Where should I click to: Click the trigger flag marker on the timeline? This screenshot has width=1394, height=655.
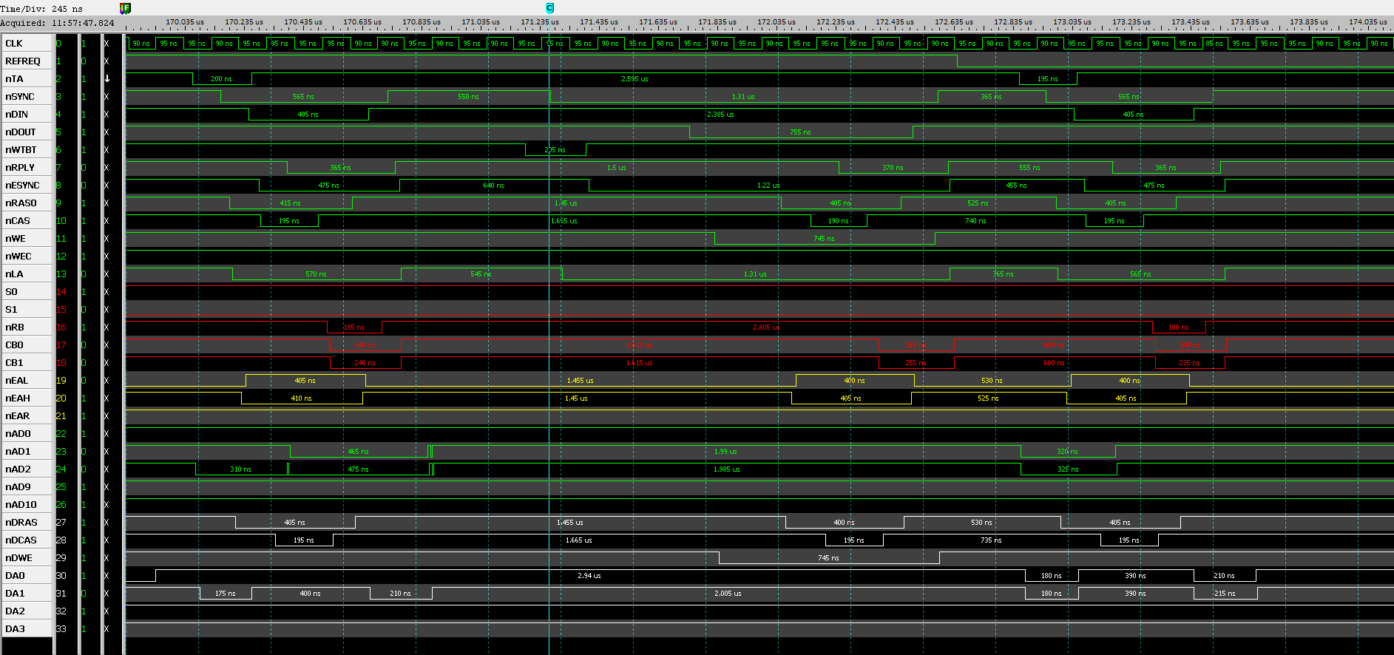[125, 8]
